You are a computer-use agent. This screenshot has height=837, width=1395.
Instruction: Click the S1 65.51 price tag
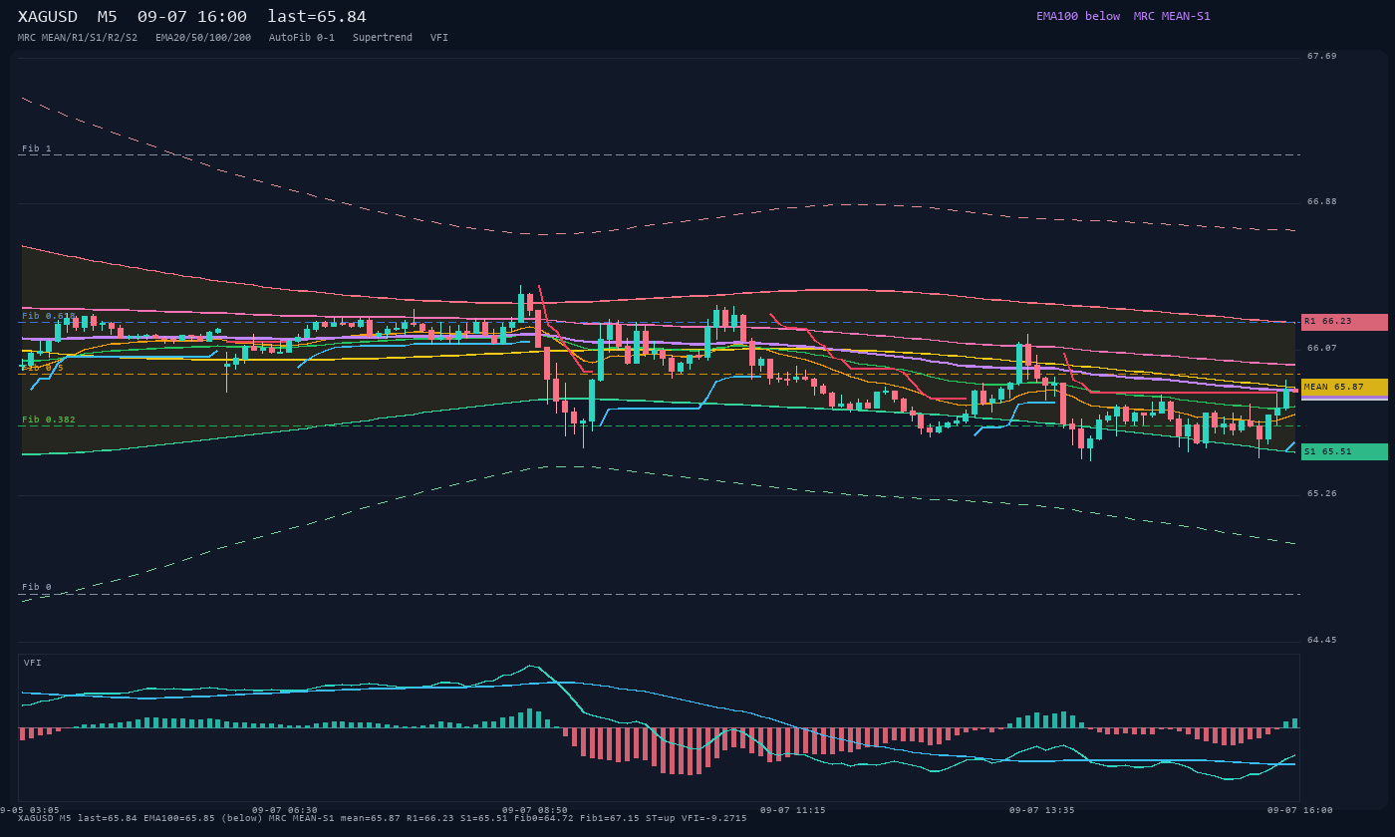(1344, 451)
